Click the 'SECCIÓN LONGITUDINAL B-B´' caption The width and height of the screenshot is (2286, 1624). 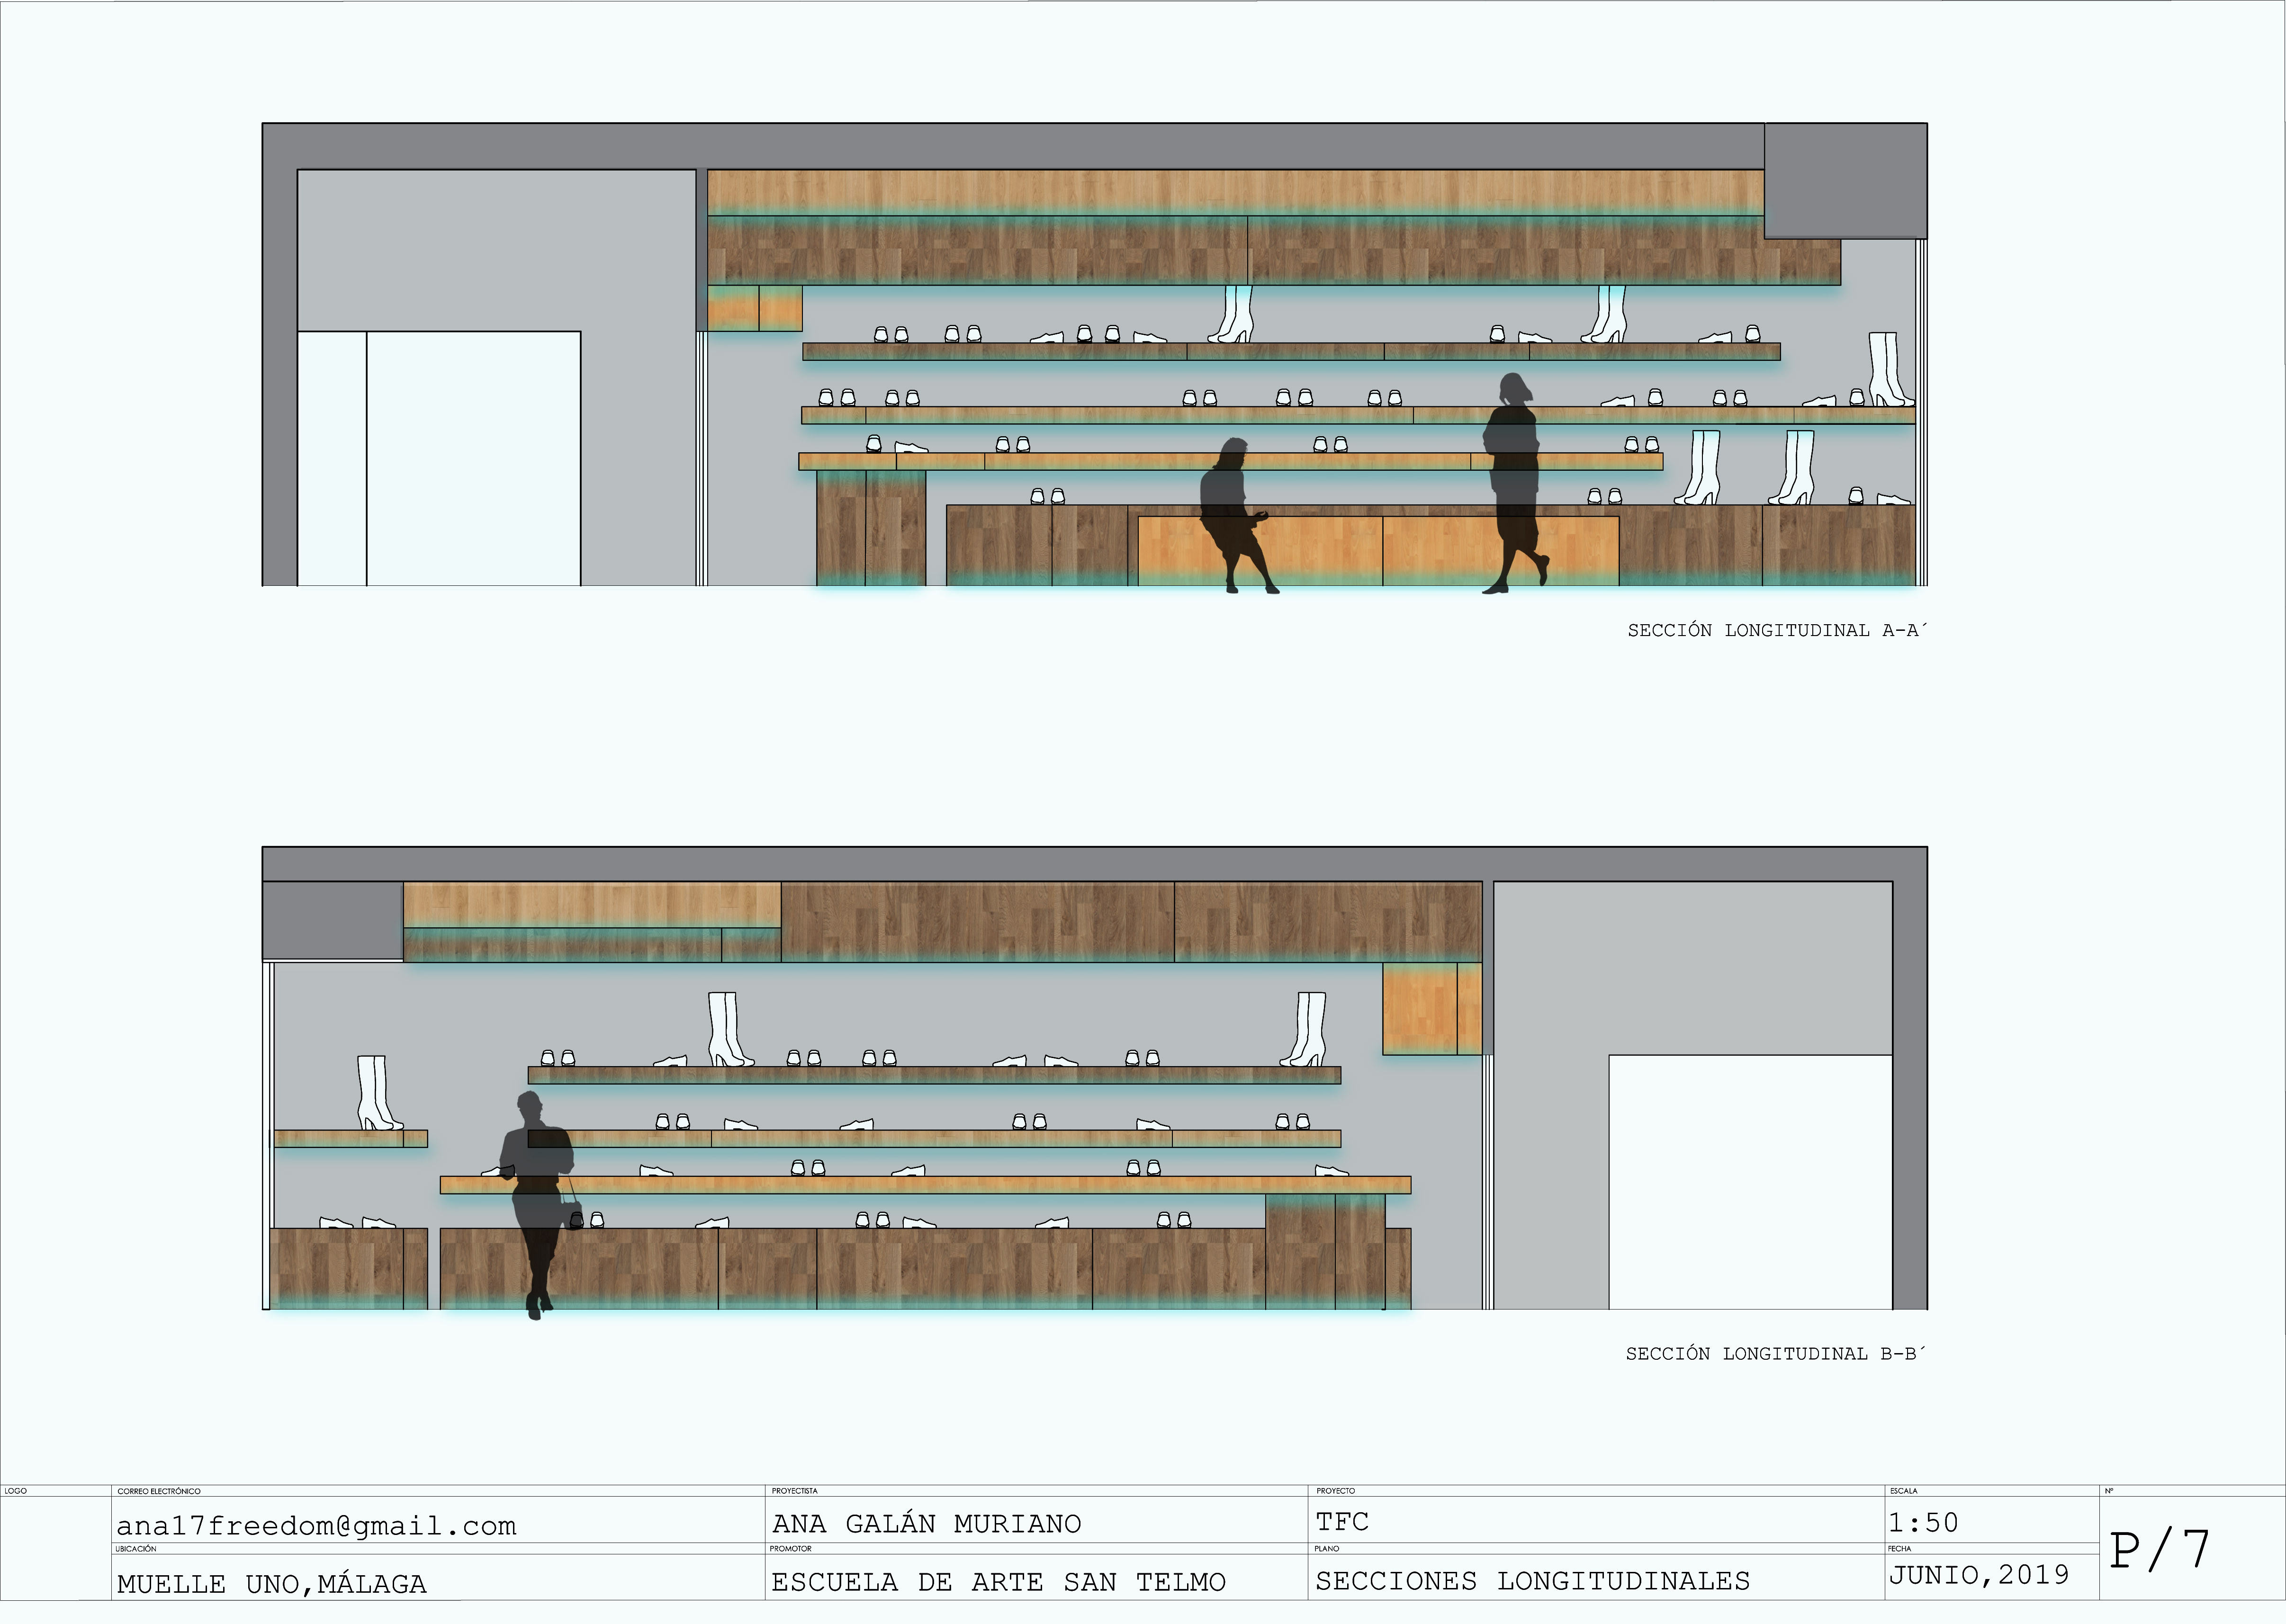click(x=1775, y=1353)
